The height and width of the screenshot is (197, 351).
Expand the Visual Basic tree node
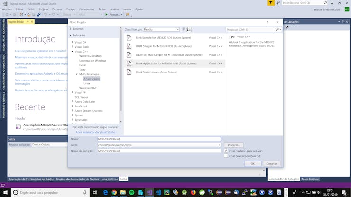point(72,47)
